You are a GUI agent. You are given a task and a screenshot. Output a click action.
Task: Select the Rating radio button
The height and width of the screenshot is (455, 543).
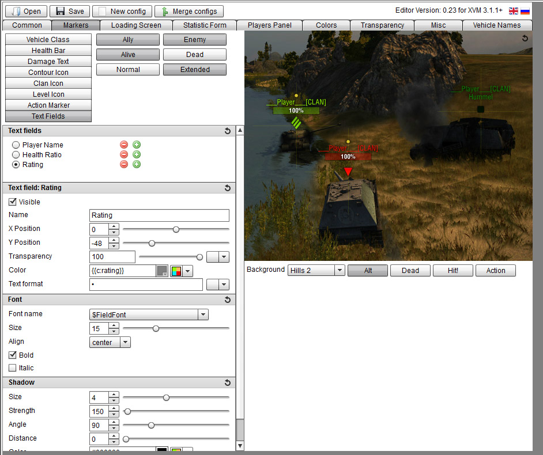(16, 164)
